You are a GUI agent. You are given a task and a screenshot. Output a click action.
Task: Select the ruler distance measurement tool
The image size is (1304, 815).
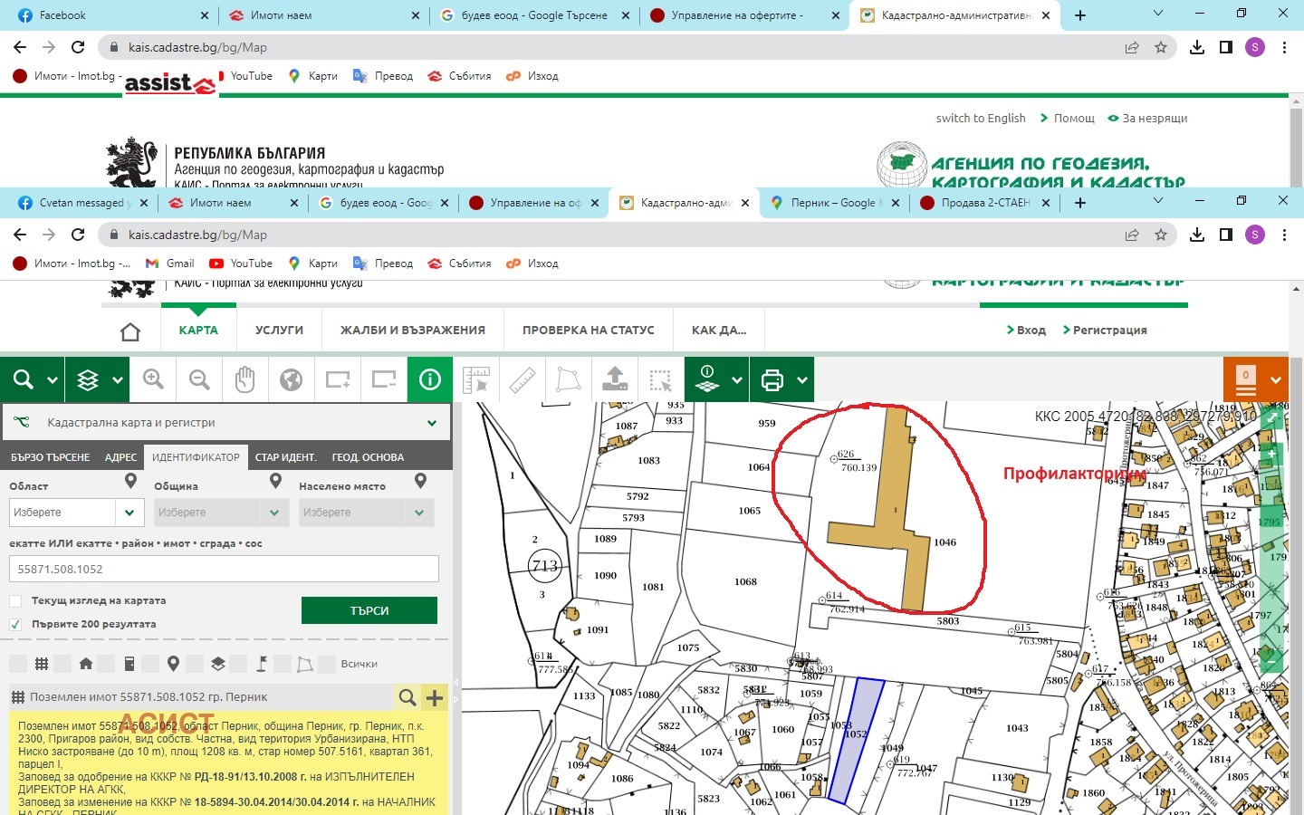tap(523, 379)
